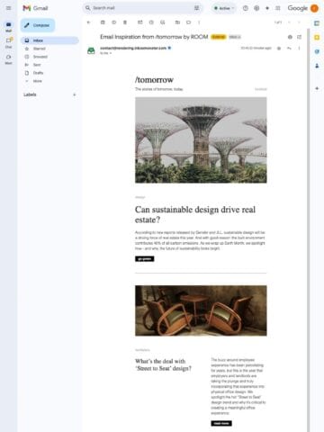
Task: Open the message More options menu
Action: click(x=299, y=49)
